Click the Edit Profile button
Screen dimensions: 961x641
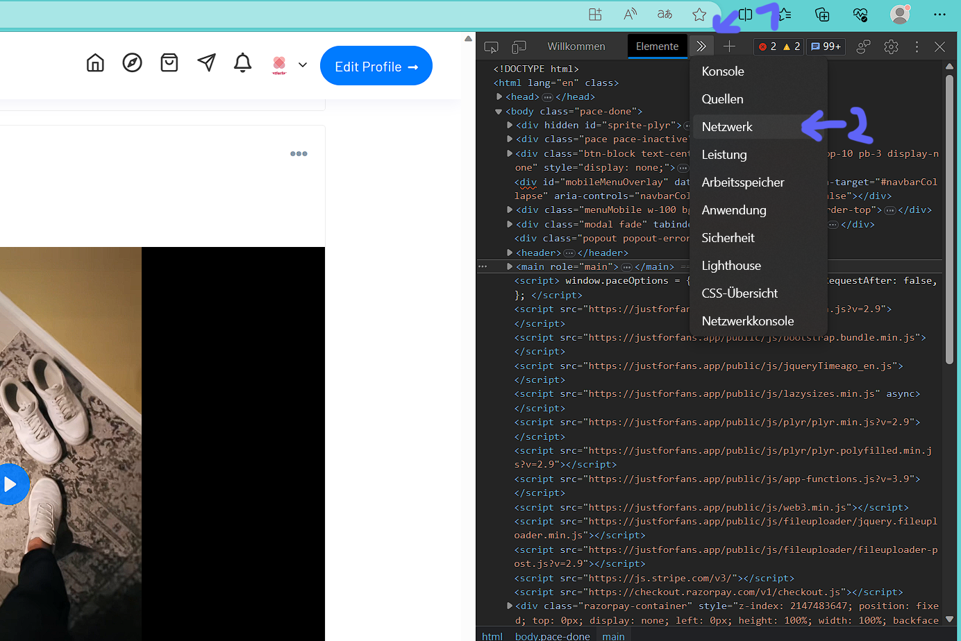(x=376, y=66)
